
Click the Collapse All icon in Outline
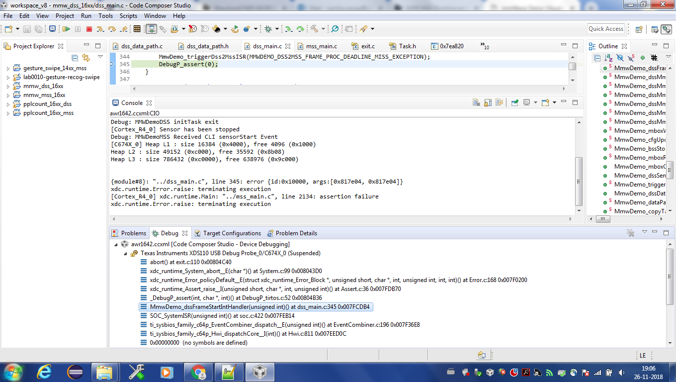(597, 58)
